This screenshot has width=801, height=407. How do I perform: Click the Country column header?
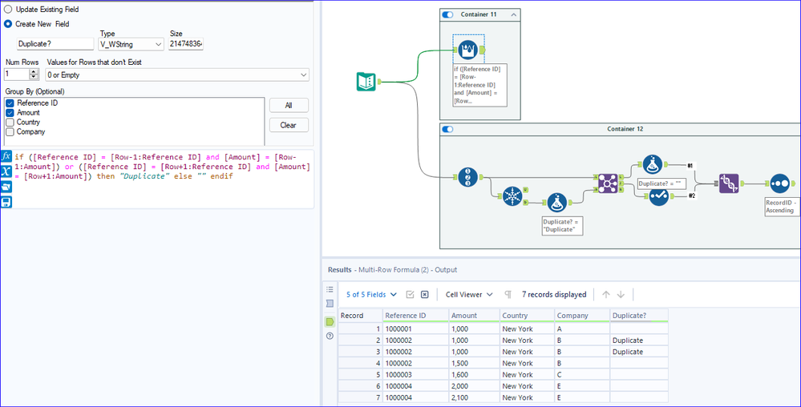click(528, 316)
